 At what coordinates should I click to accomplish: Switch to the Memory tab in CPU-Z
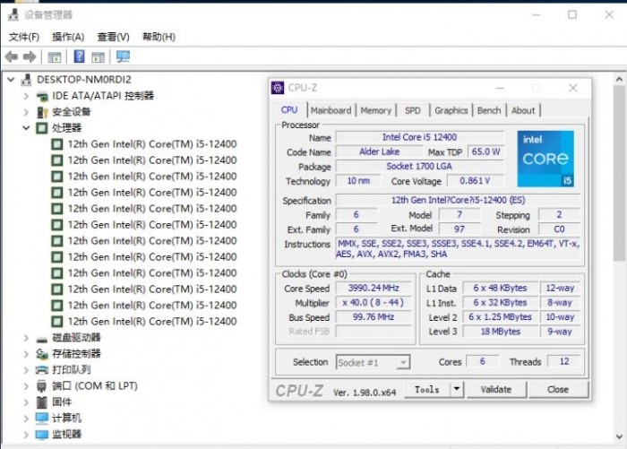pos(375,110)
